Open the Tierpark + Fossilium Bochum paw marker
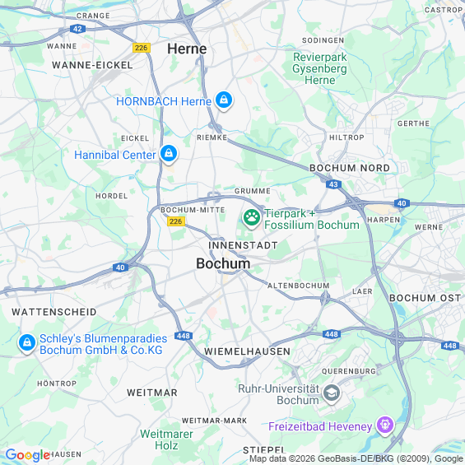465x465 pixels. pos(252,218)
